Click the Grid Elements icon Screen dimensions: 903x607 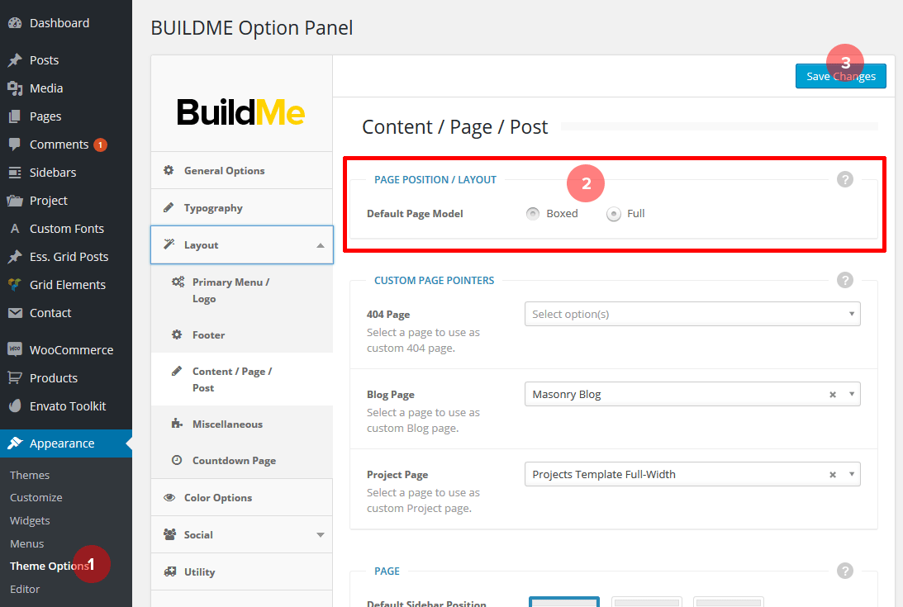click(14, 284)
